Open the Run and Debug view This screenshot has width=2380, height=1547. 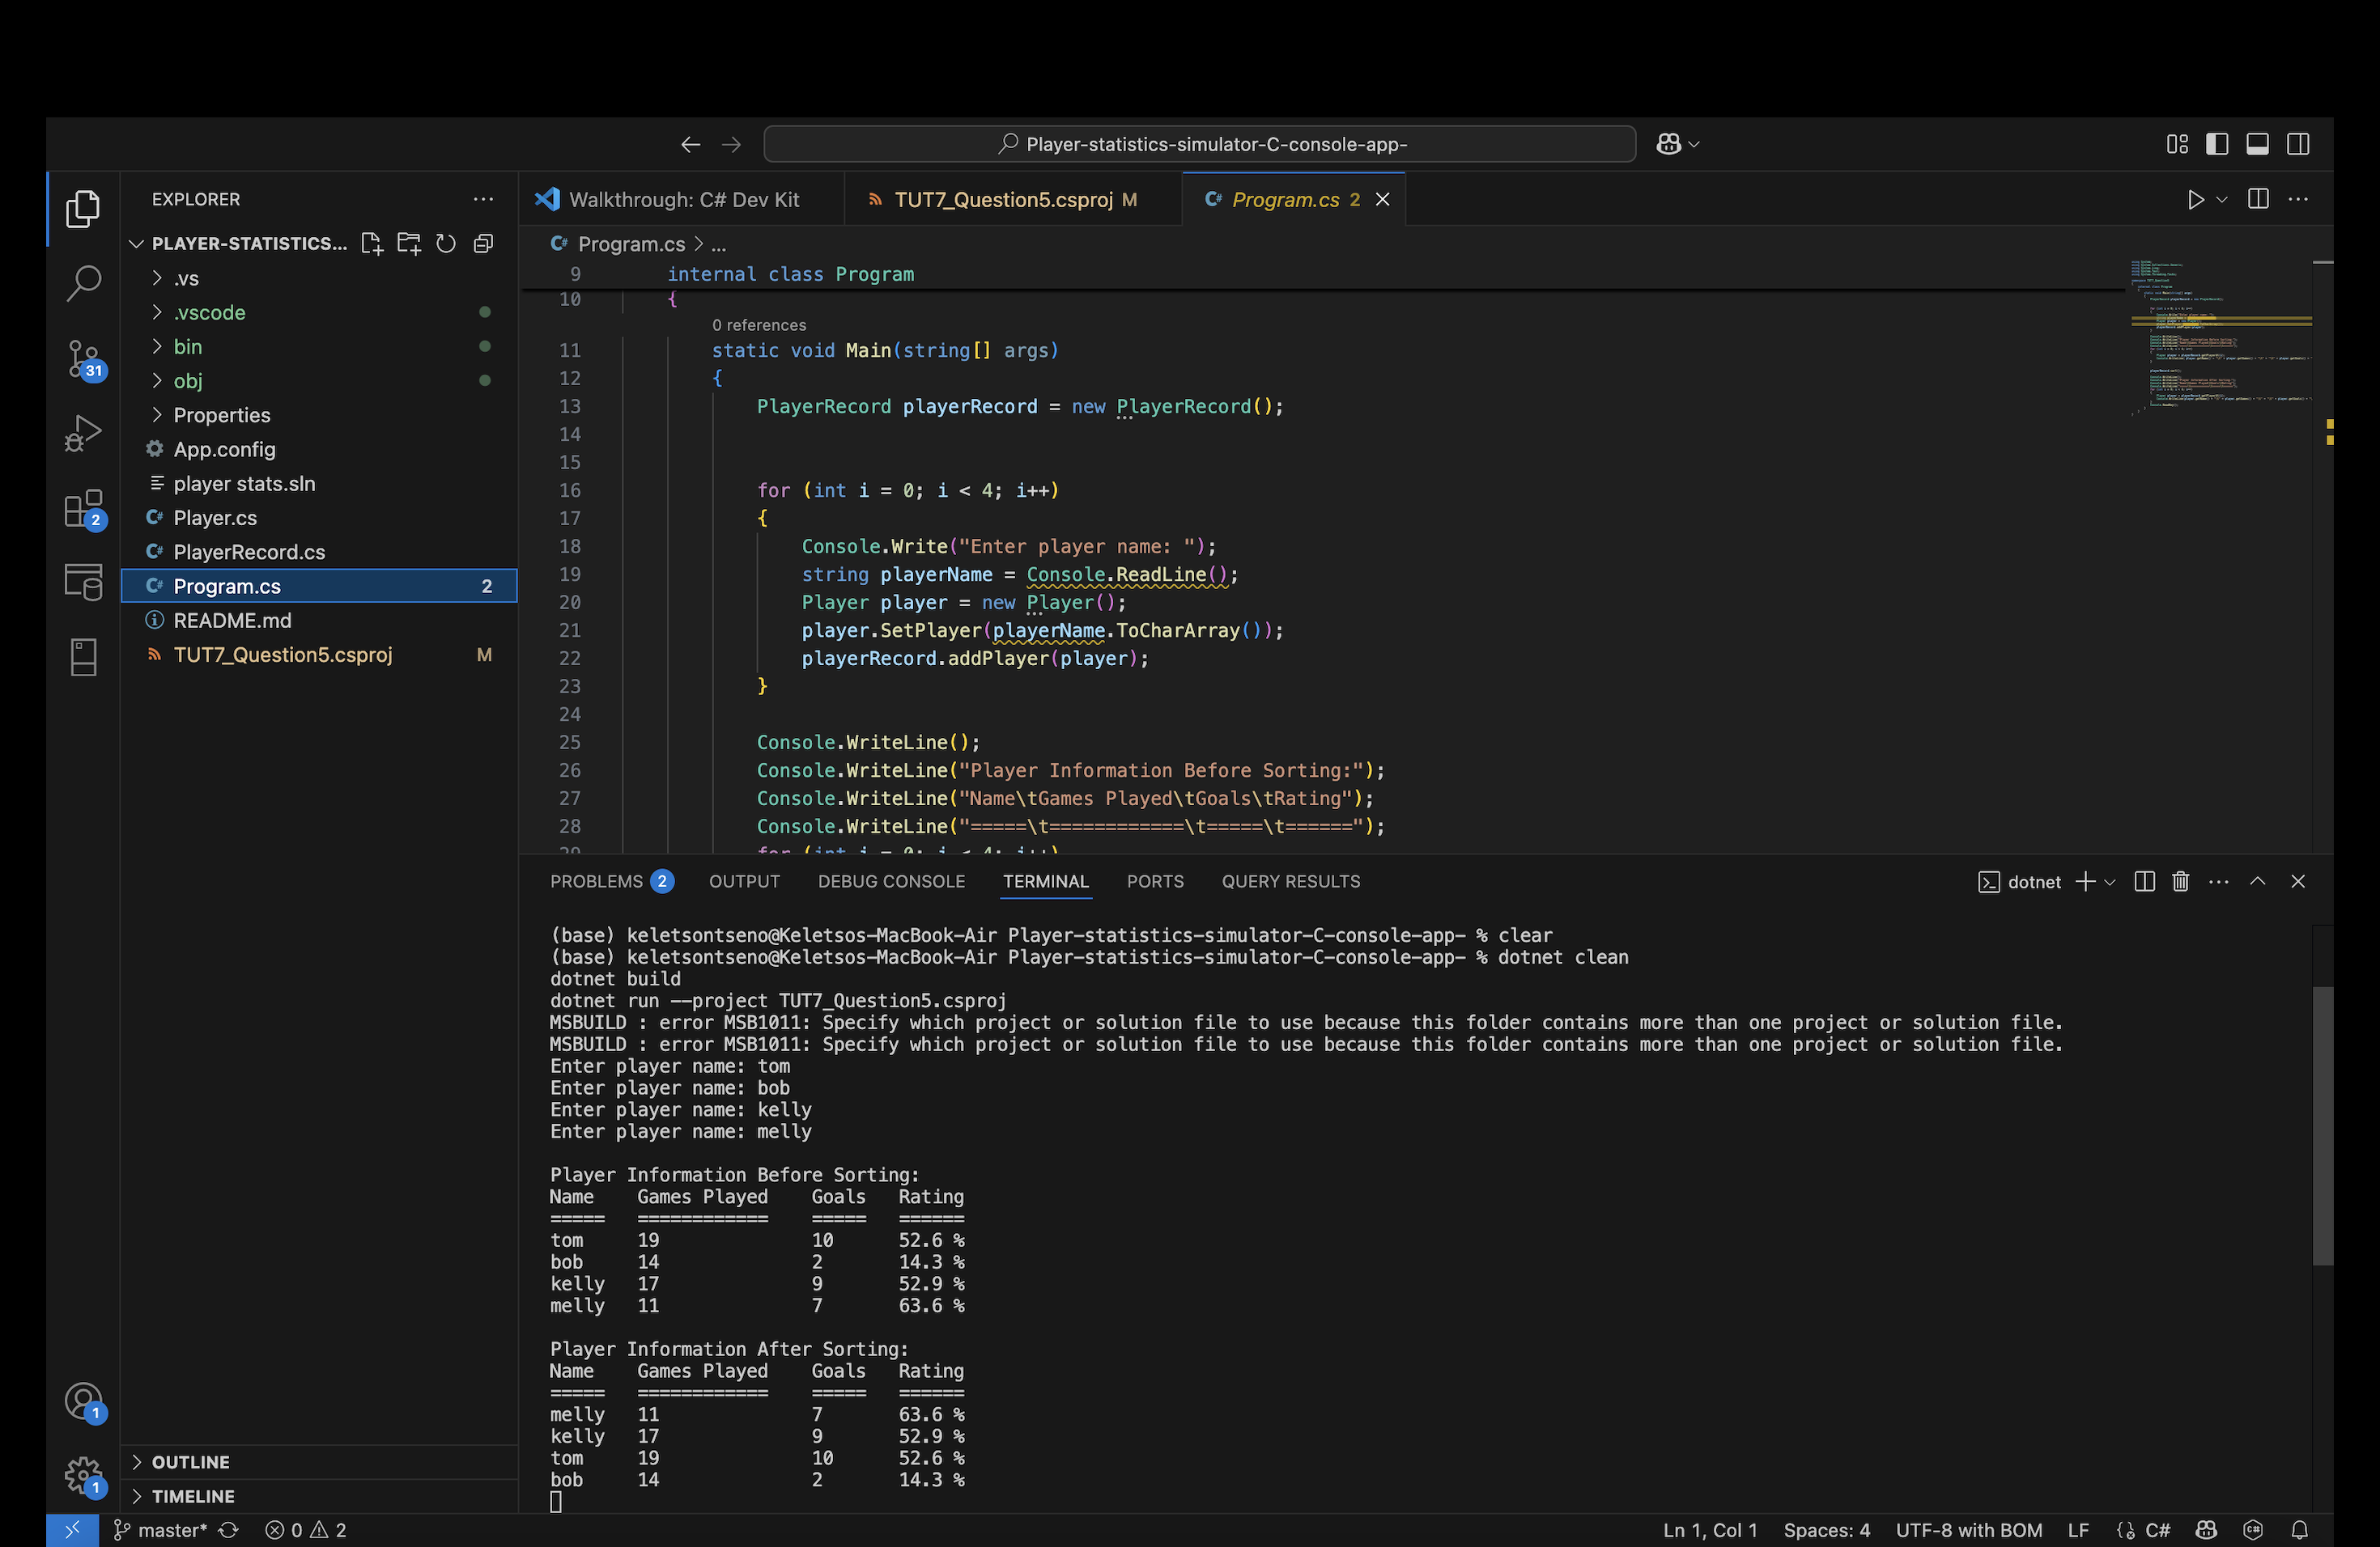83,433
